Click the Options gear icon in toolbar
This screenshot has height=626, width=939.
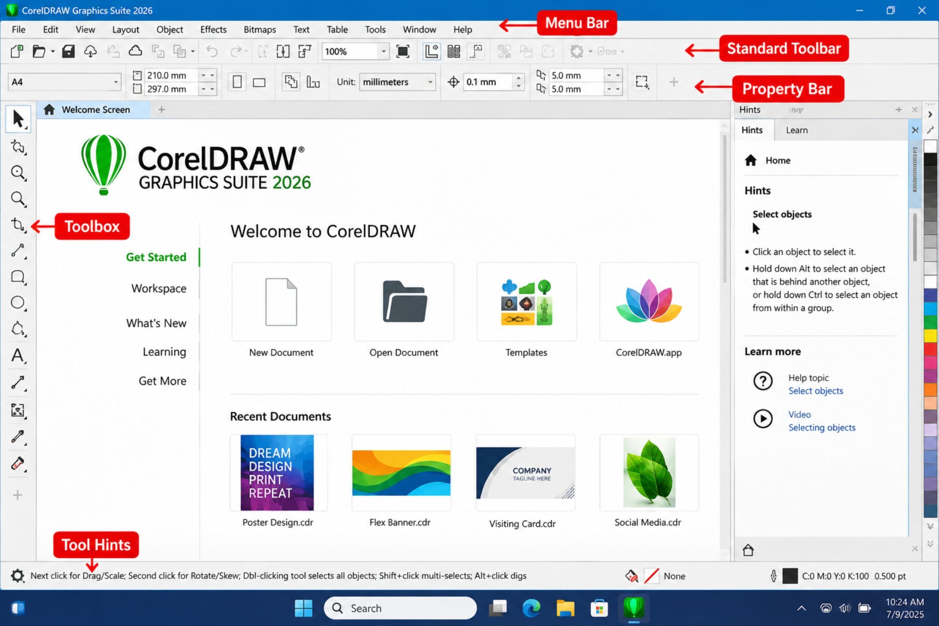click(577, 51)
